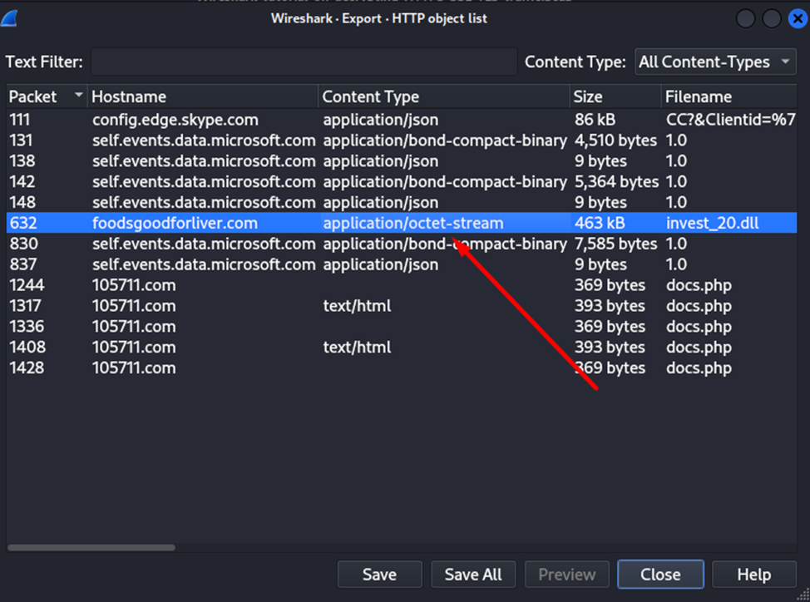Sort by the Filename column header

[732, 96]
